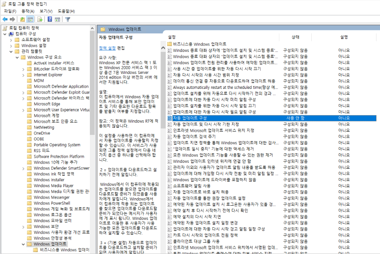Click the '로컬 컴퓨터 정책' root node icon

5,28
